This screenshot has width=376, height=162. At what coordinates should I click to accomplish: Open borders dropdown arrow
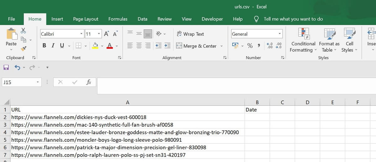coord(86,46)
